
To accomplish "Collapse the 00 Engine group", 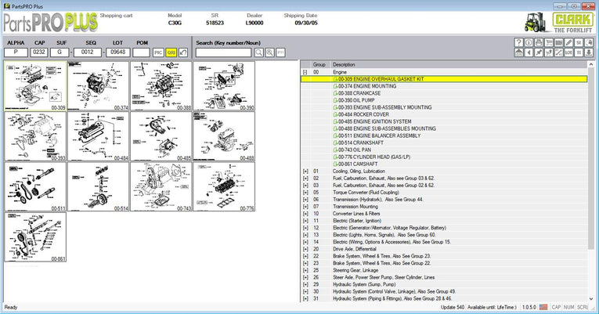I will (305, 71).
